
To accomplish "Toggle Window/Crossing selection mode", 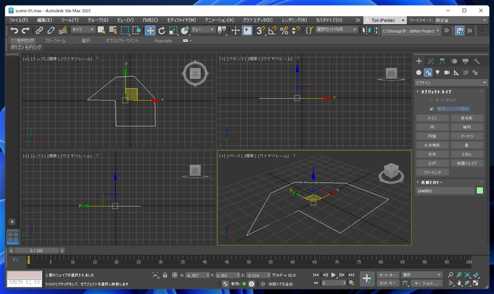I will click(136, 30).
